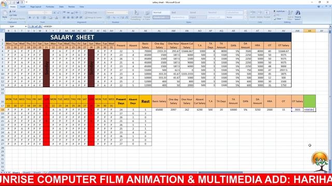The image size is (332, 186).
Task: Click the Fill icon in Editing group
Action: coord(275,15)
